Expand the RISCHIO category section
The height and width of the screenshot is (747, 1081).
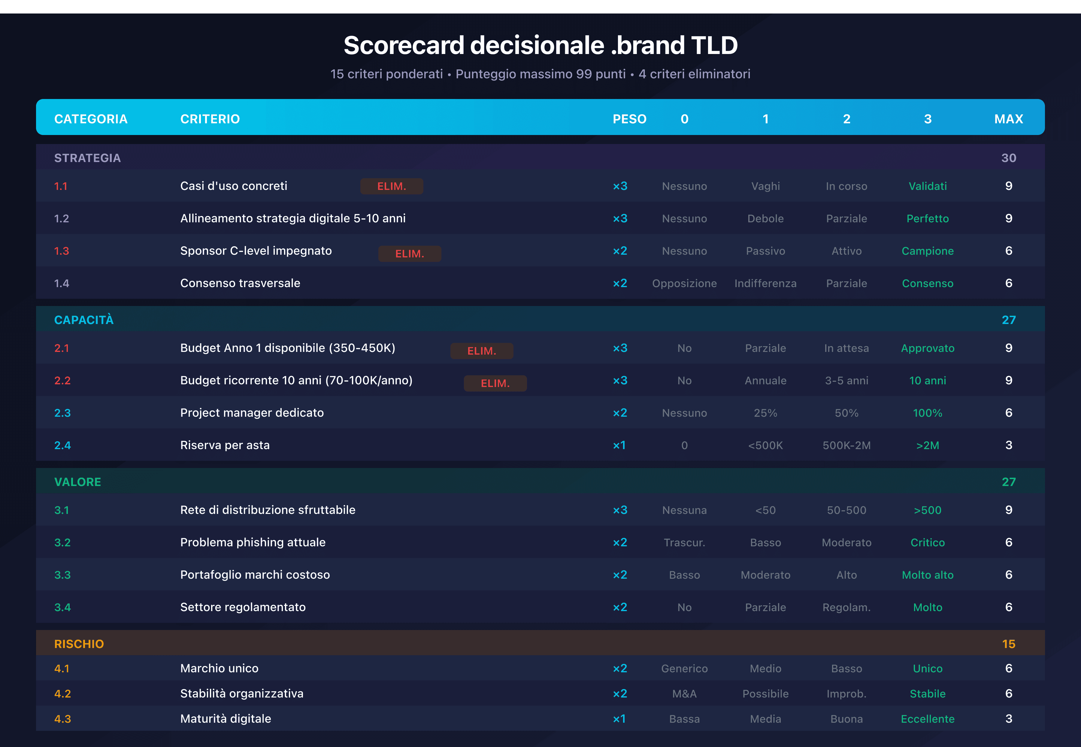(79, 643)
